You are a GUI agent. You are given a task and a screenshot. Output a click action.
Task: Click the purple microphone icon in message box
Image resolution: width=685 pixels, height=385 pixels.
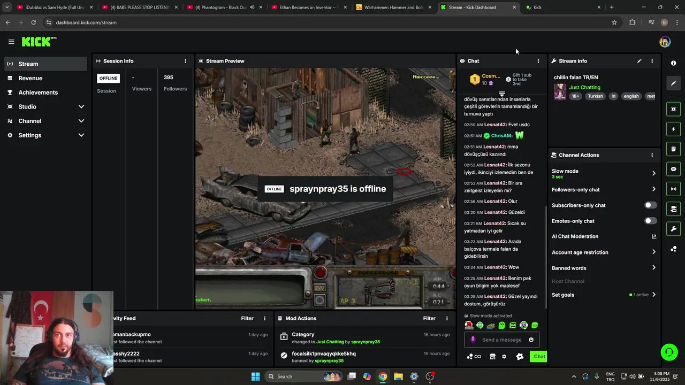[473, 340]
